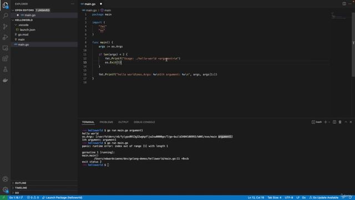Select main.go in HELLOWORLD tree
355x200 pixels.
point(23,44)
